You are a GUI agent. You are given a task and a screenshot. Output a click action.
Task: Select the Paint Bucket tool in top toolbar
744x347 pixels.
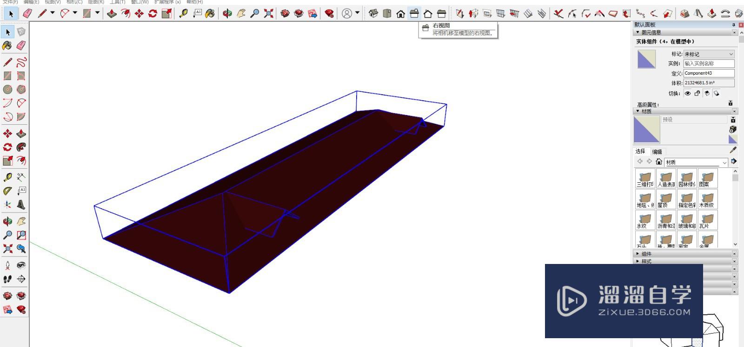coord(210,14)
